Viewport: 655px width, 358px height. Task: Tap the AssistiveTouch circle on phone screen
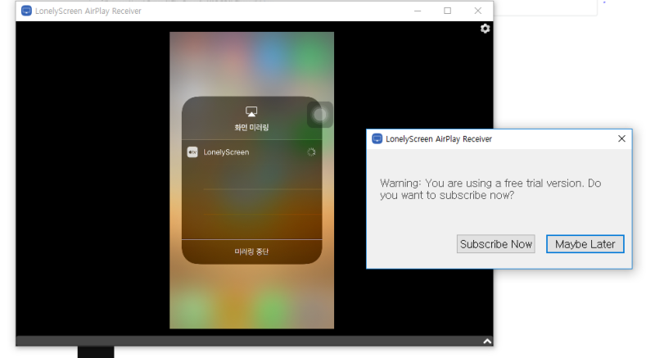coord(320,115)
